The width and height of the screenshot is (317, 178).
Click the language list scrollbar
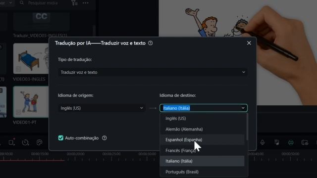pyautogui.click(x=247, y=127)
